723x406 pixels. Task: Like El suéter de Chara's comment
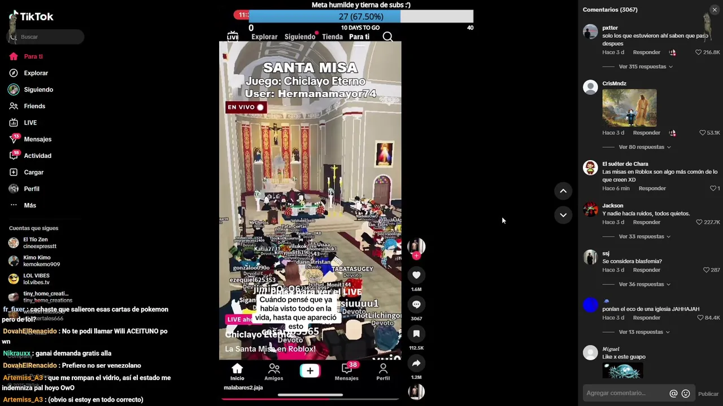coord(713,188)
